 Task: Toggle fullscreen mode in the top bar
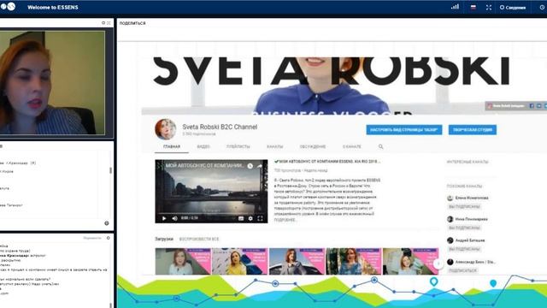tap(488, 8)
